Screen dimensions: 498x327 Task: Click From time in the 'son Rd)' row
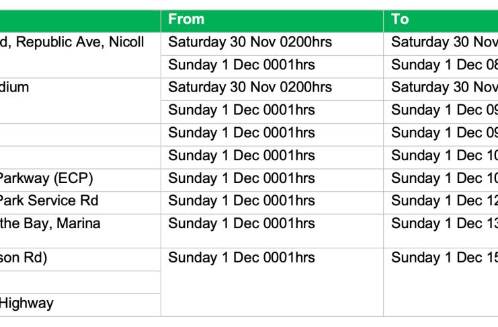241,258
